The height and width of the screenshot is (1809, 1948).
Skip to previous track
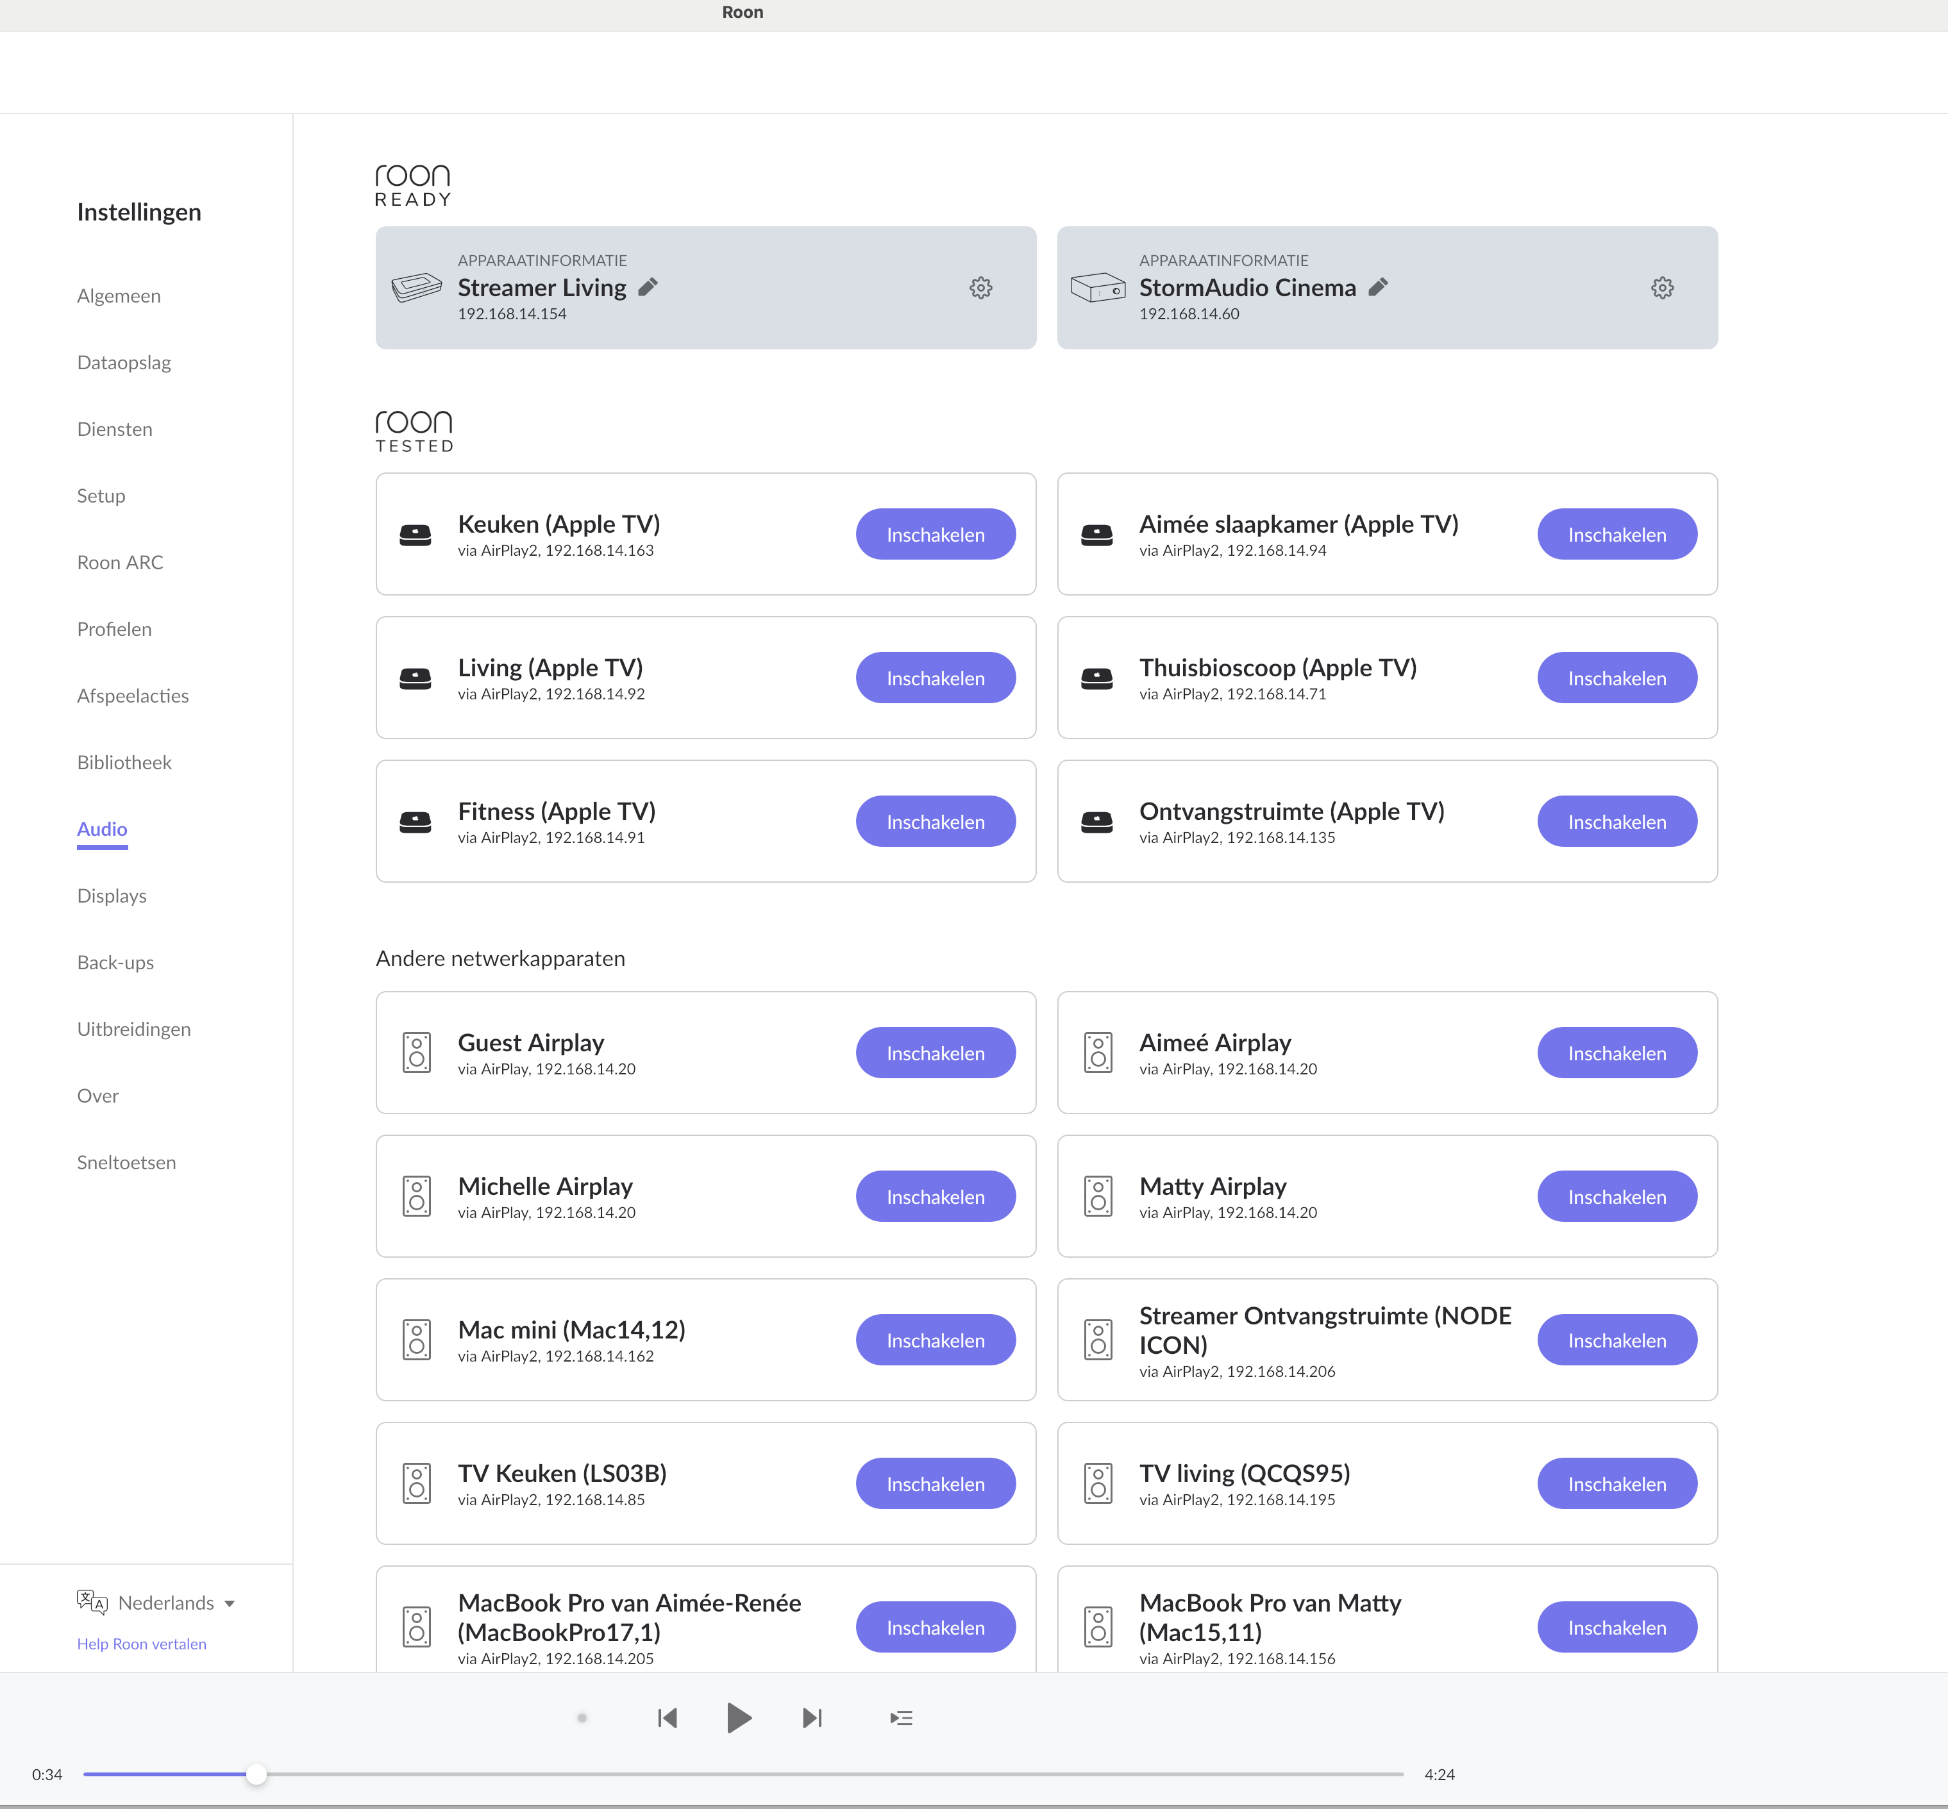click(x=667, y=1718)
